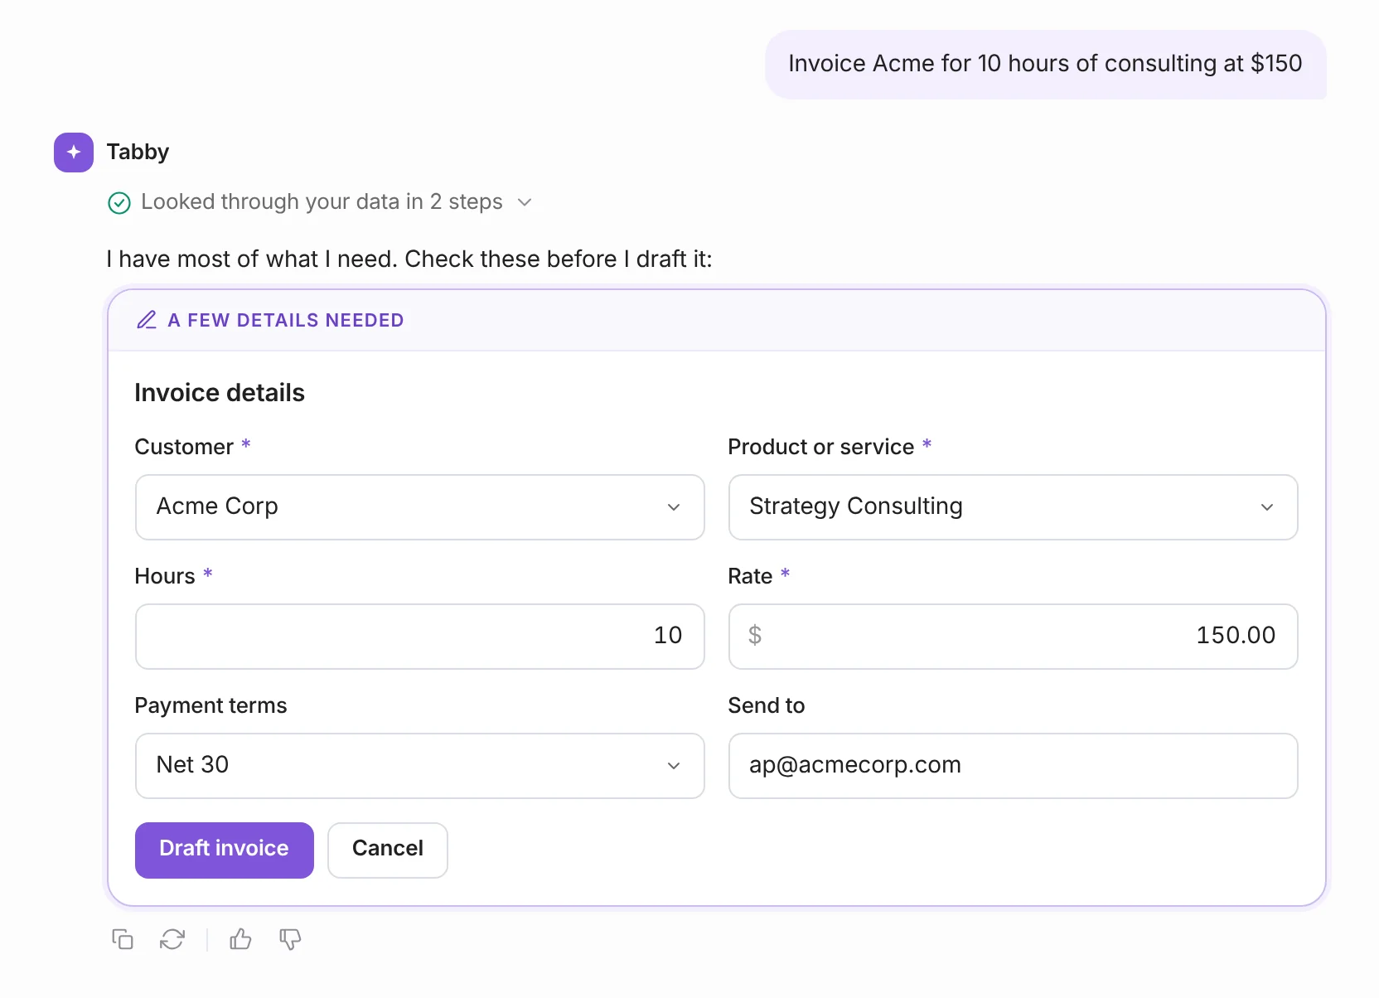Image resolution: width=1379 pixels, height=998 pixels.
Task: Give a thumbs up to the response
Action: click(240, 939)
